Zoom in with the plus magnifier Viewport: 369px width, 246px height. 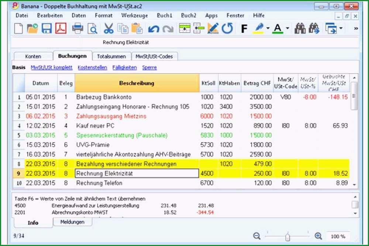[318, 236]
